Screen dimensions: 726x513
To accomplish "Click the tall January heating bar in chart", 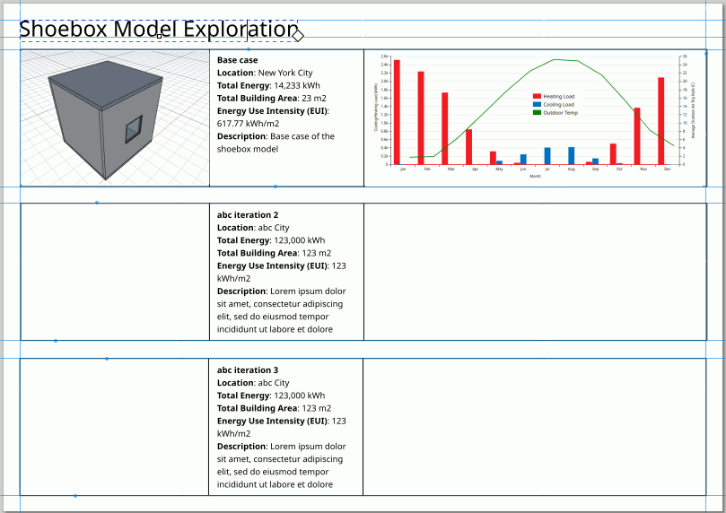I will [x=397, y=112].
